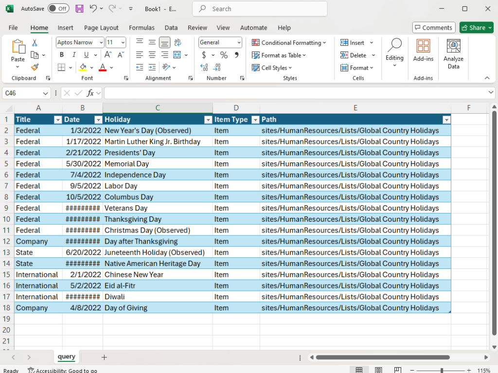498x373 pixels.
Task: Click the Insert Function fx icon
Action: click(90, 93)
